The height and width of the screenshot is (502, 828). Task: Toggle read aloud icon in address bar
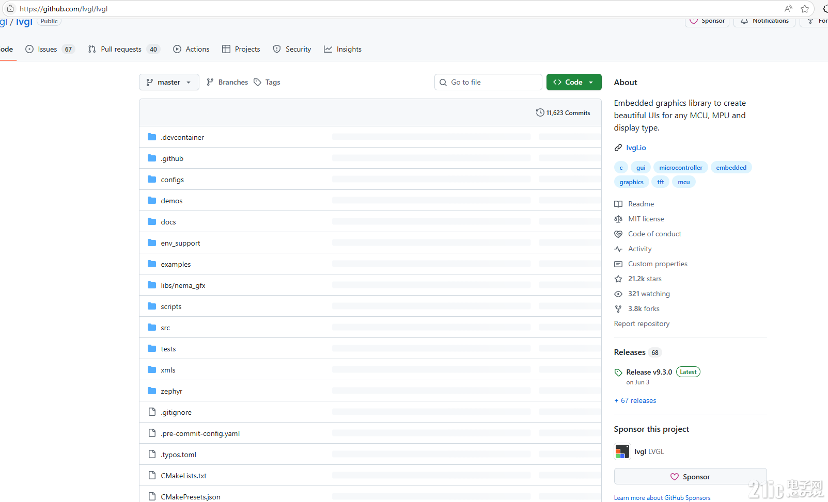788,9
